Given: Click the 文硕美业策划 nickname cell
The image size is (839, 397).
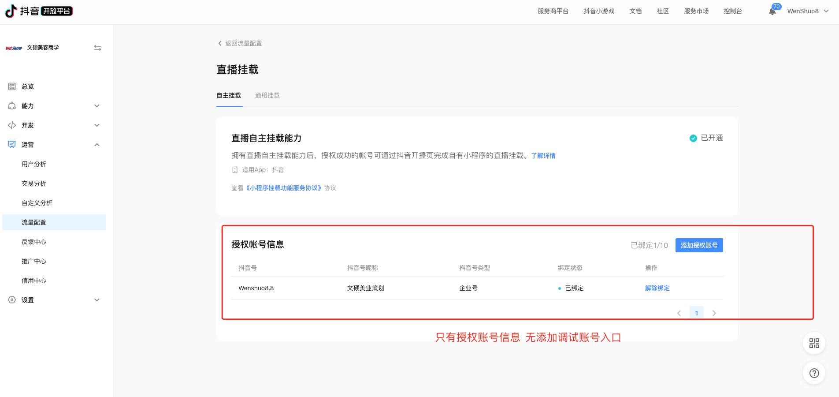Looking at the screenshot, I should (x=365, y=288).
